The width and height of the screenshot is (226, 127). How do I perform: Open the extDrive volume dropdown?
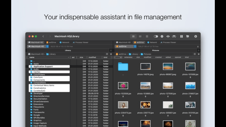pos(125,46)
